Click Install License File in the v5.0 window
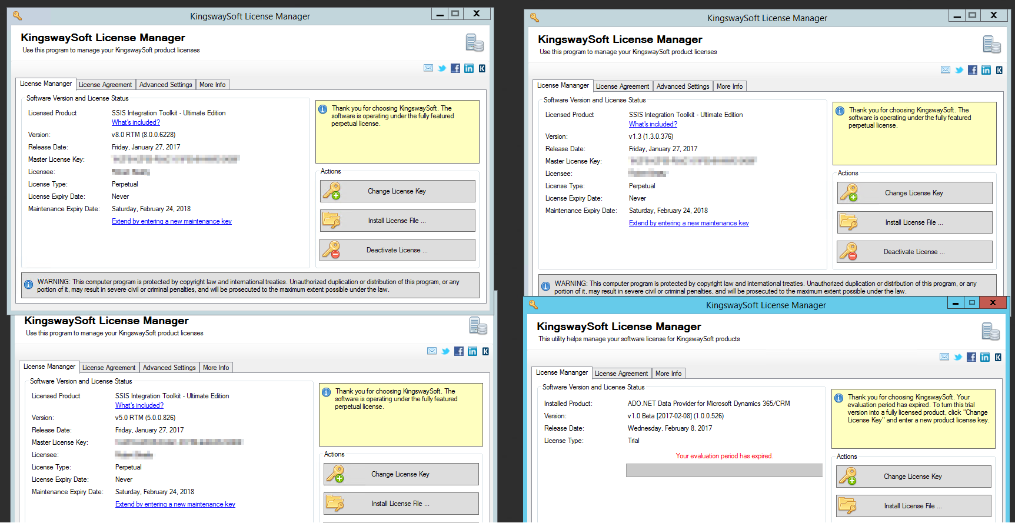Screen dimensions: 1015x523 point(401,504)
